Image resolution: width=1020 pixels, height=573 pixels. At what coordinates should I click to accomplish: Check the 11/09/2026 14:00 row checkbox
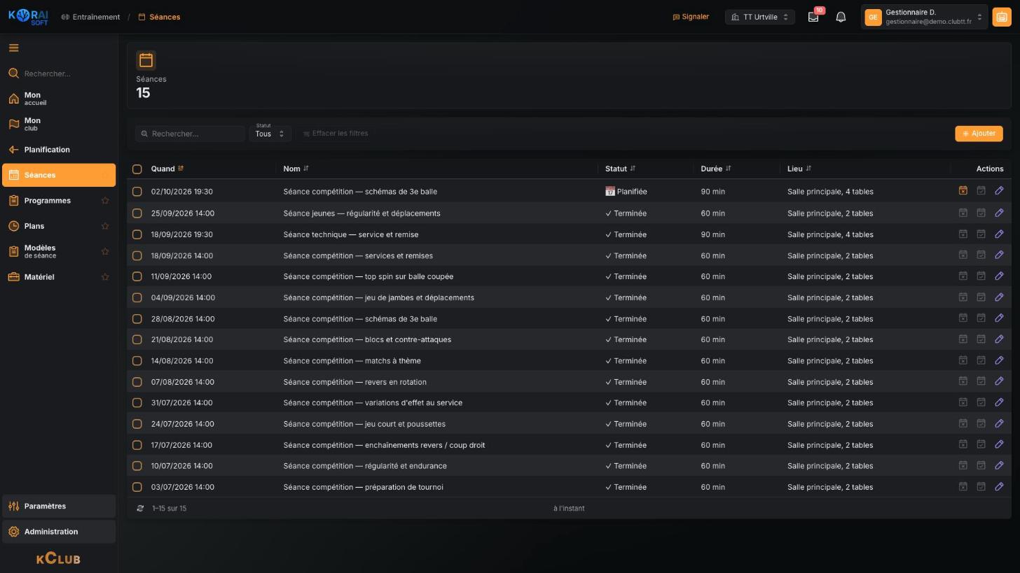137,276
